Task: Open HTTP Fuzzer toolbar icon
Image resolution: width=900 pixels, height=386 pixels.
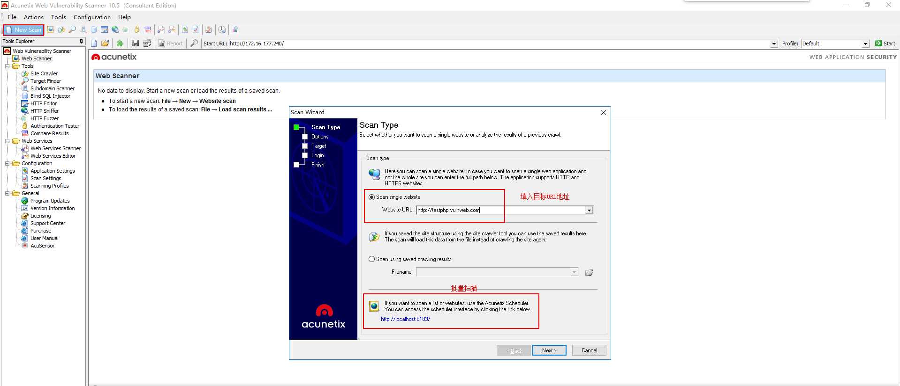Action: [125, 29]
